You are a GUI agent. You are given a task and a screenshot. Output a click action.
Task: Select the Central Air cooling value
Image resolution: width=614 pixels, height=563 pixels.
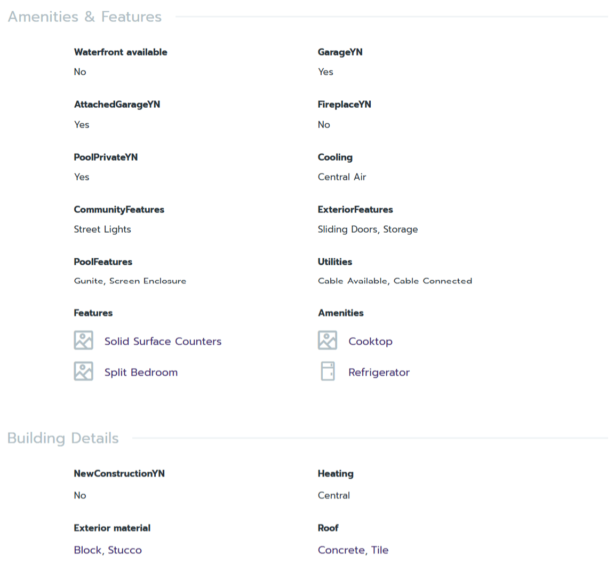[342, 177]
